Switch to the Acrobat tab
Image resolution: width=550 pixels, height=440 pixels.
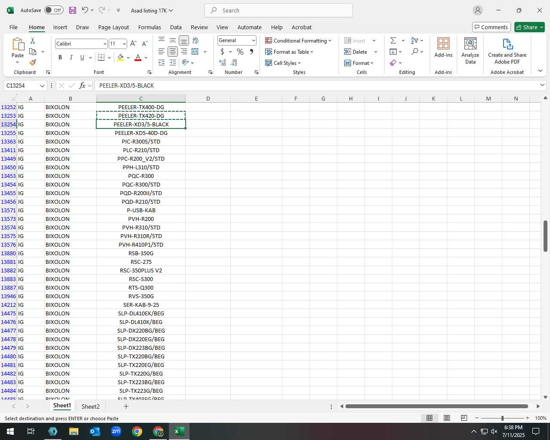click(x=302, y=27)
